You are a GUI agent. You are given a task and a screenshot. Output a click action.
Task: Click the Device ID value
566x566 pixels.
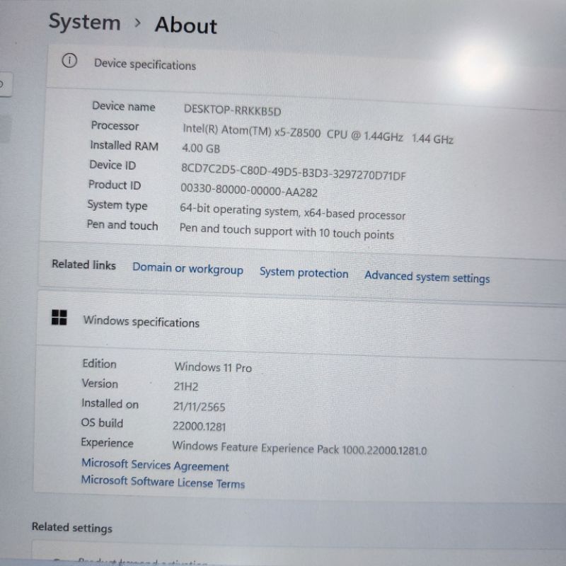[293, 172]
